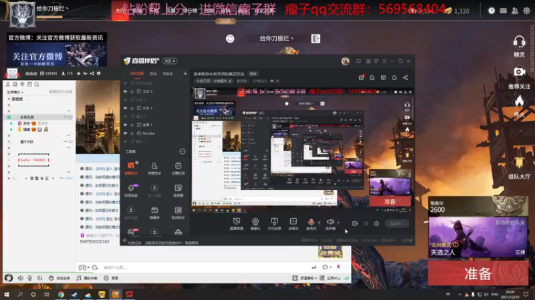The image size is (535, 300).
Task: Open the mode switch pill beside 直播伴侣 logo
Action: (170, 61)
